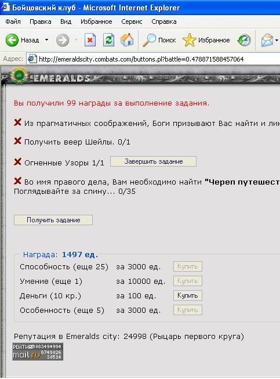Cancel the веер Шейлы quest red X
280x379 pixels.
click(x=17, y=140)
